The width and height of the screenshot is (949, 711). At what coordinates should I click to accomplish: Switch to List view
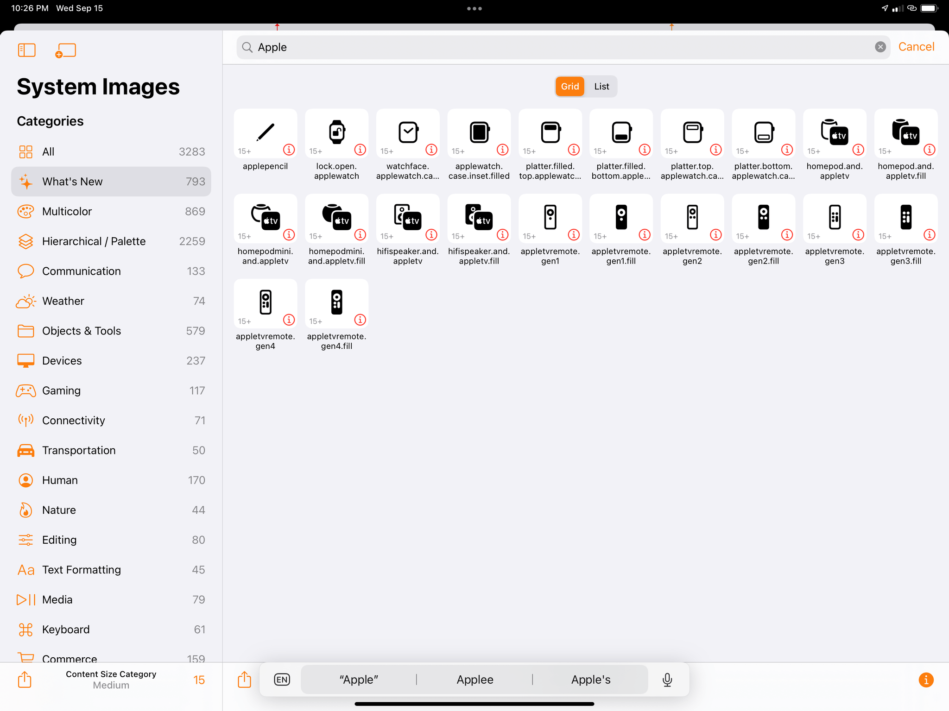click(601, 86)
